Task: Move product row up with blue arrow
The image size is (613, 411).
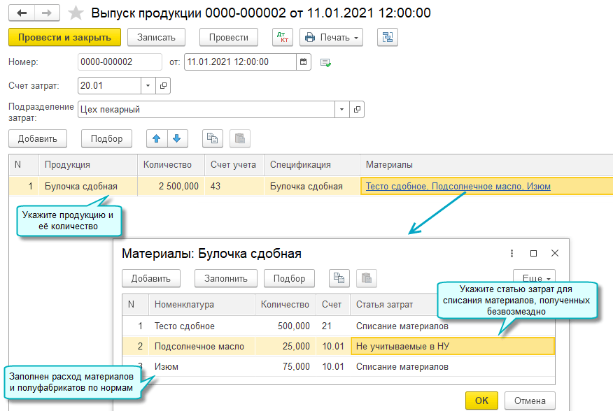Action: pyautogui.click(x=157, y=138)
